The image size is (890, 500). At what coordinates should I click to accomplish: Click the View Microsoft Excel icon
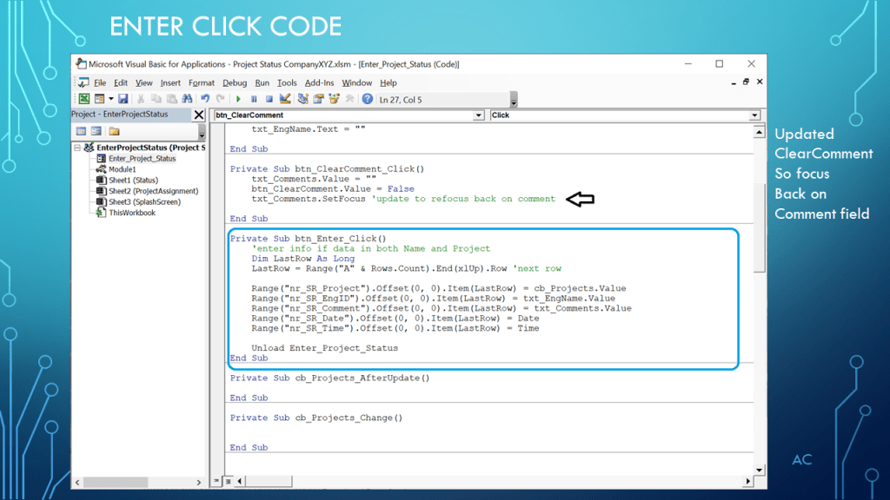coord(83,100)
